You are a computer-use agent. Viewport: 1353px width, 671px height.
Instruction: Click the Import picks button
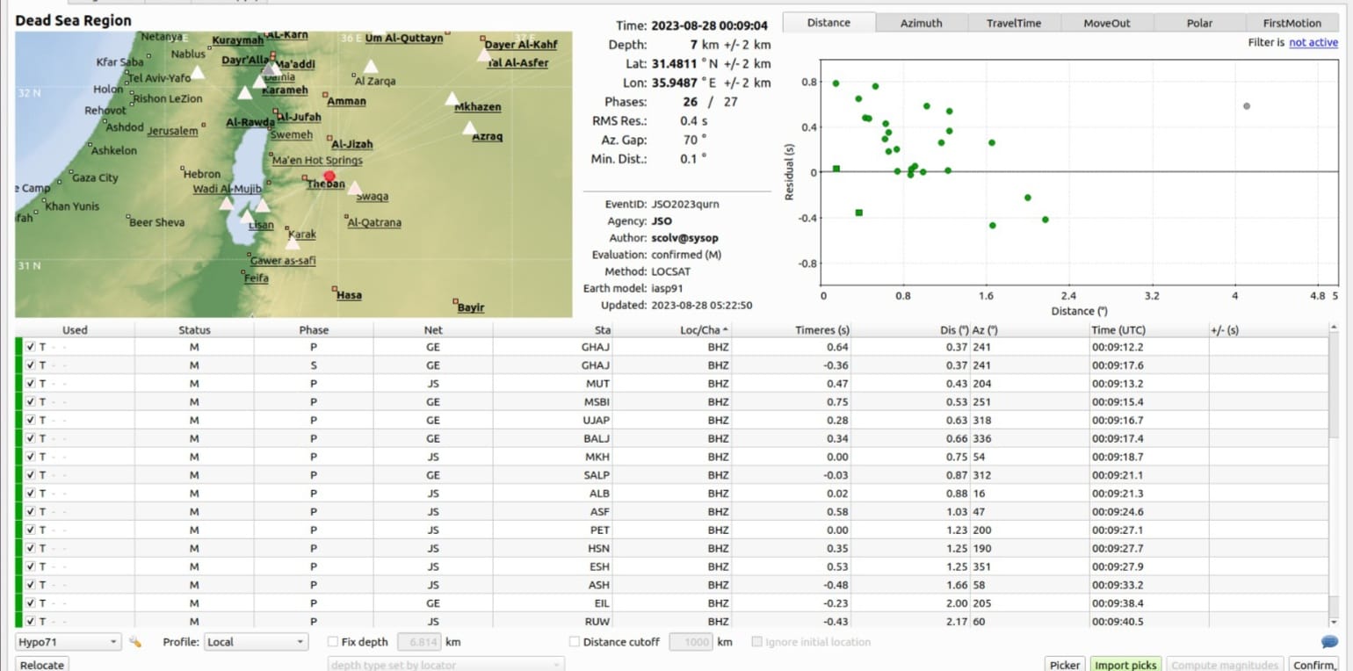pos(1125,665)
